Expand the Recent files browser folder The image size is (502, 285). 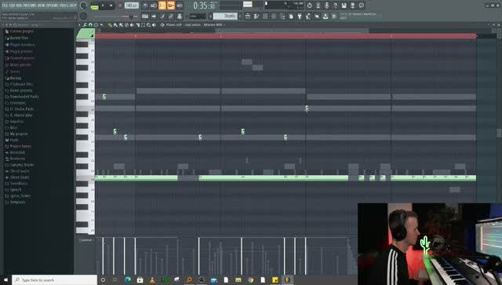[19, 38]
